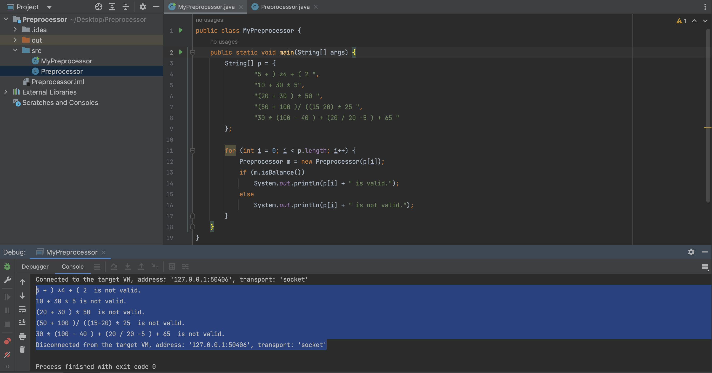Click yellow warning stripe marker on scrollbar
The height and width of the screenshot is (373, 712).
pyautogui.click(x=708, y=128)
